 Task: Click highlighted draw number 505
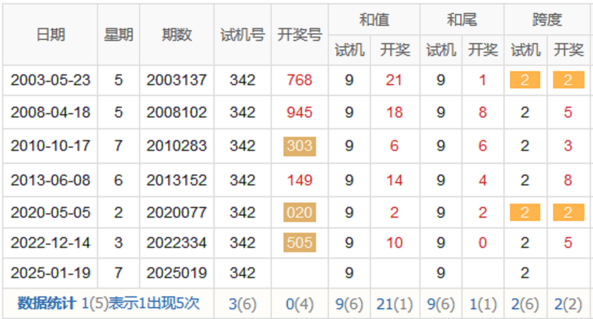coord(299,242)
